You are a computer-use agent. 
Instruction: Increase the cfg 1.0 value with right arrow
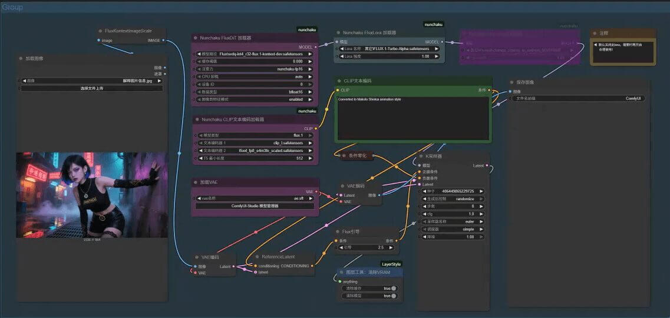tap(481, 214)
